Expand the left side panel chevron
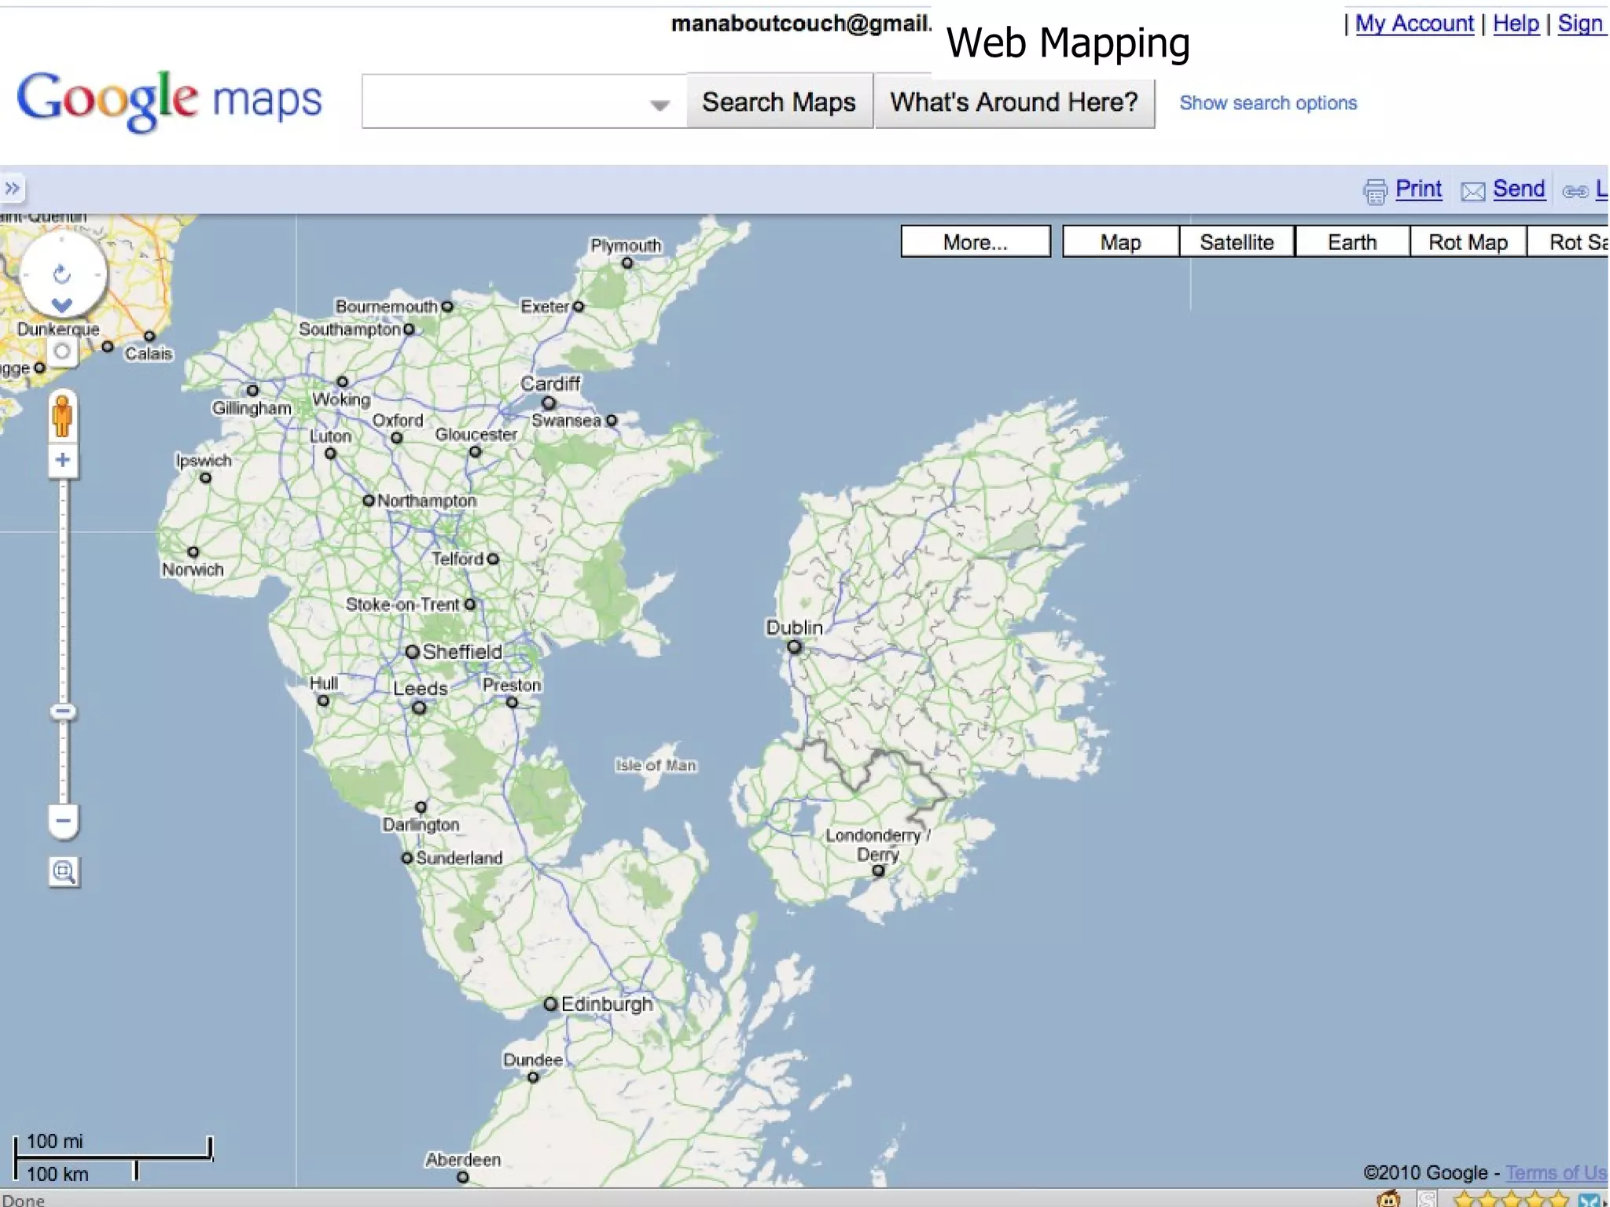The width and height of the screenshot is (1610, 1207). (13, 189)
